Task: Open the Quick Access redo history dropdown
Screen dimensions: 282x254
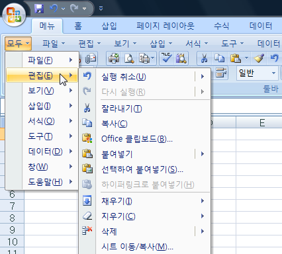Action: (84, 9)
